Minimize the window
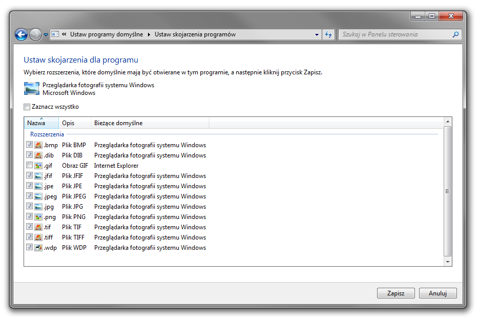Image resolution: width=478 pixels, height=319 pixels. click(418, 16)
